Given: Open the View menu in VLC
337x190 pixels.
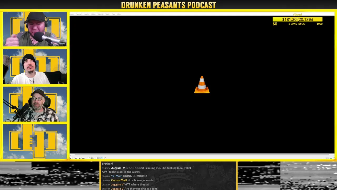Looking at the screenshot, I should [113, 14].
